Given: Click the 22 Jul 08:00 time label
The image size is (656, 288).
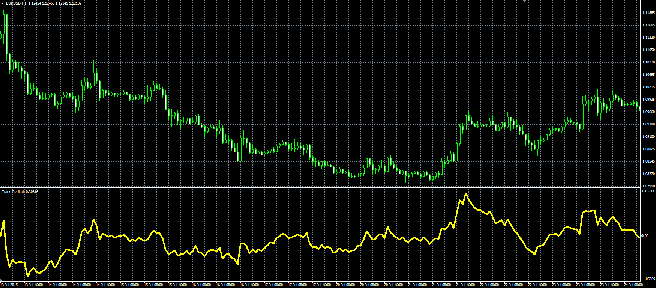Looking at the screenshot, I should (x=513, y=285).
